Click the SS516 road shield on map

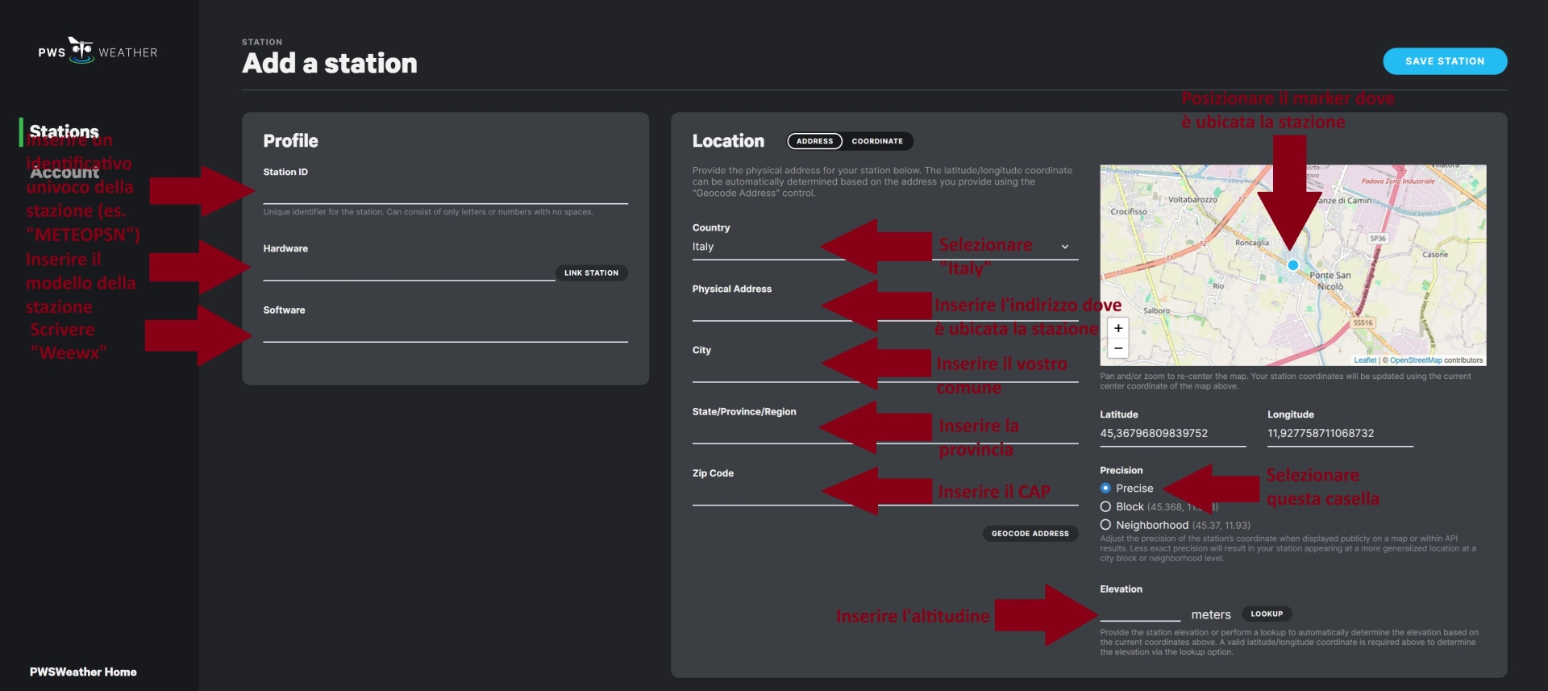point(1363,323)
